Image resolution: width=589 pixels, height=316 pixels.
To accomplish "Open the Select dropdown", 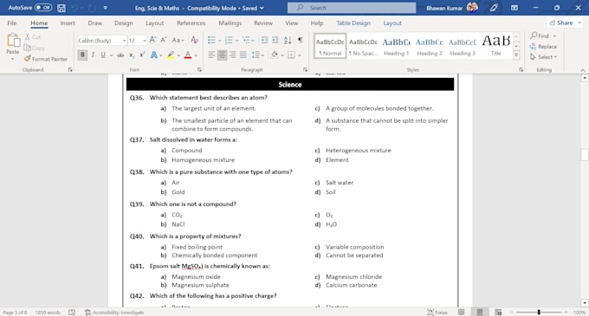I will click(x=544, y=57).
